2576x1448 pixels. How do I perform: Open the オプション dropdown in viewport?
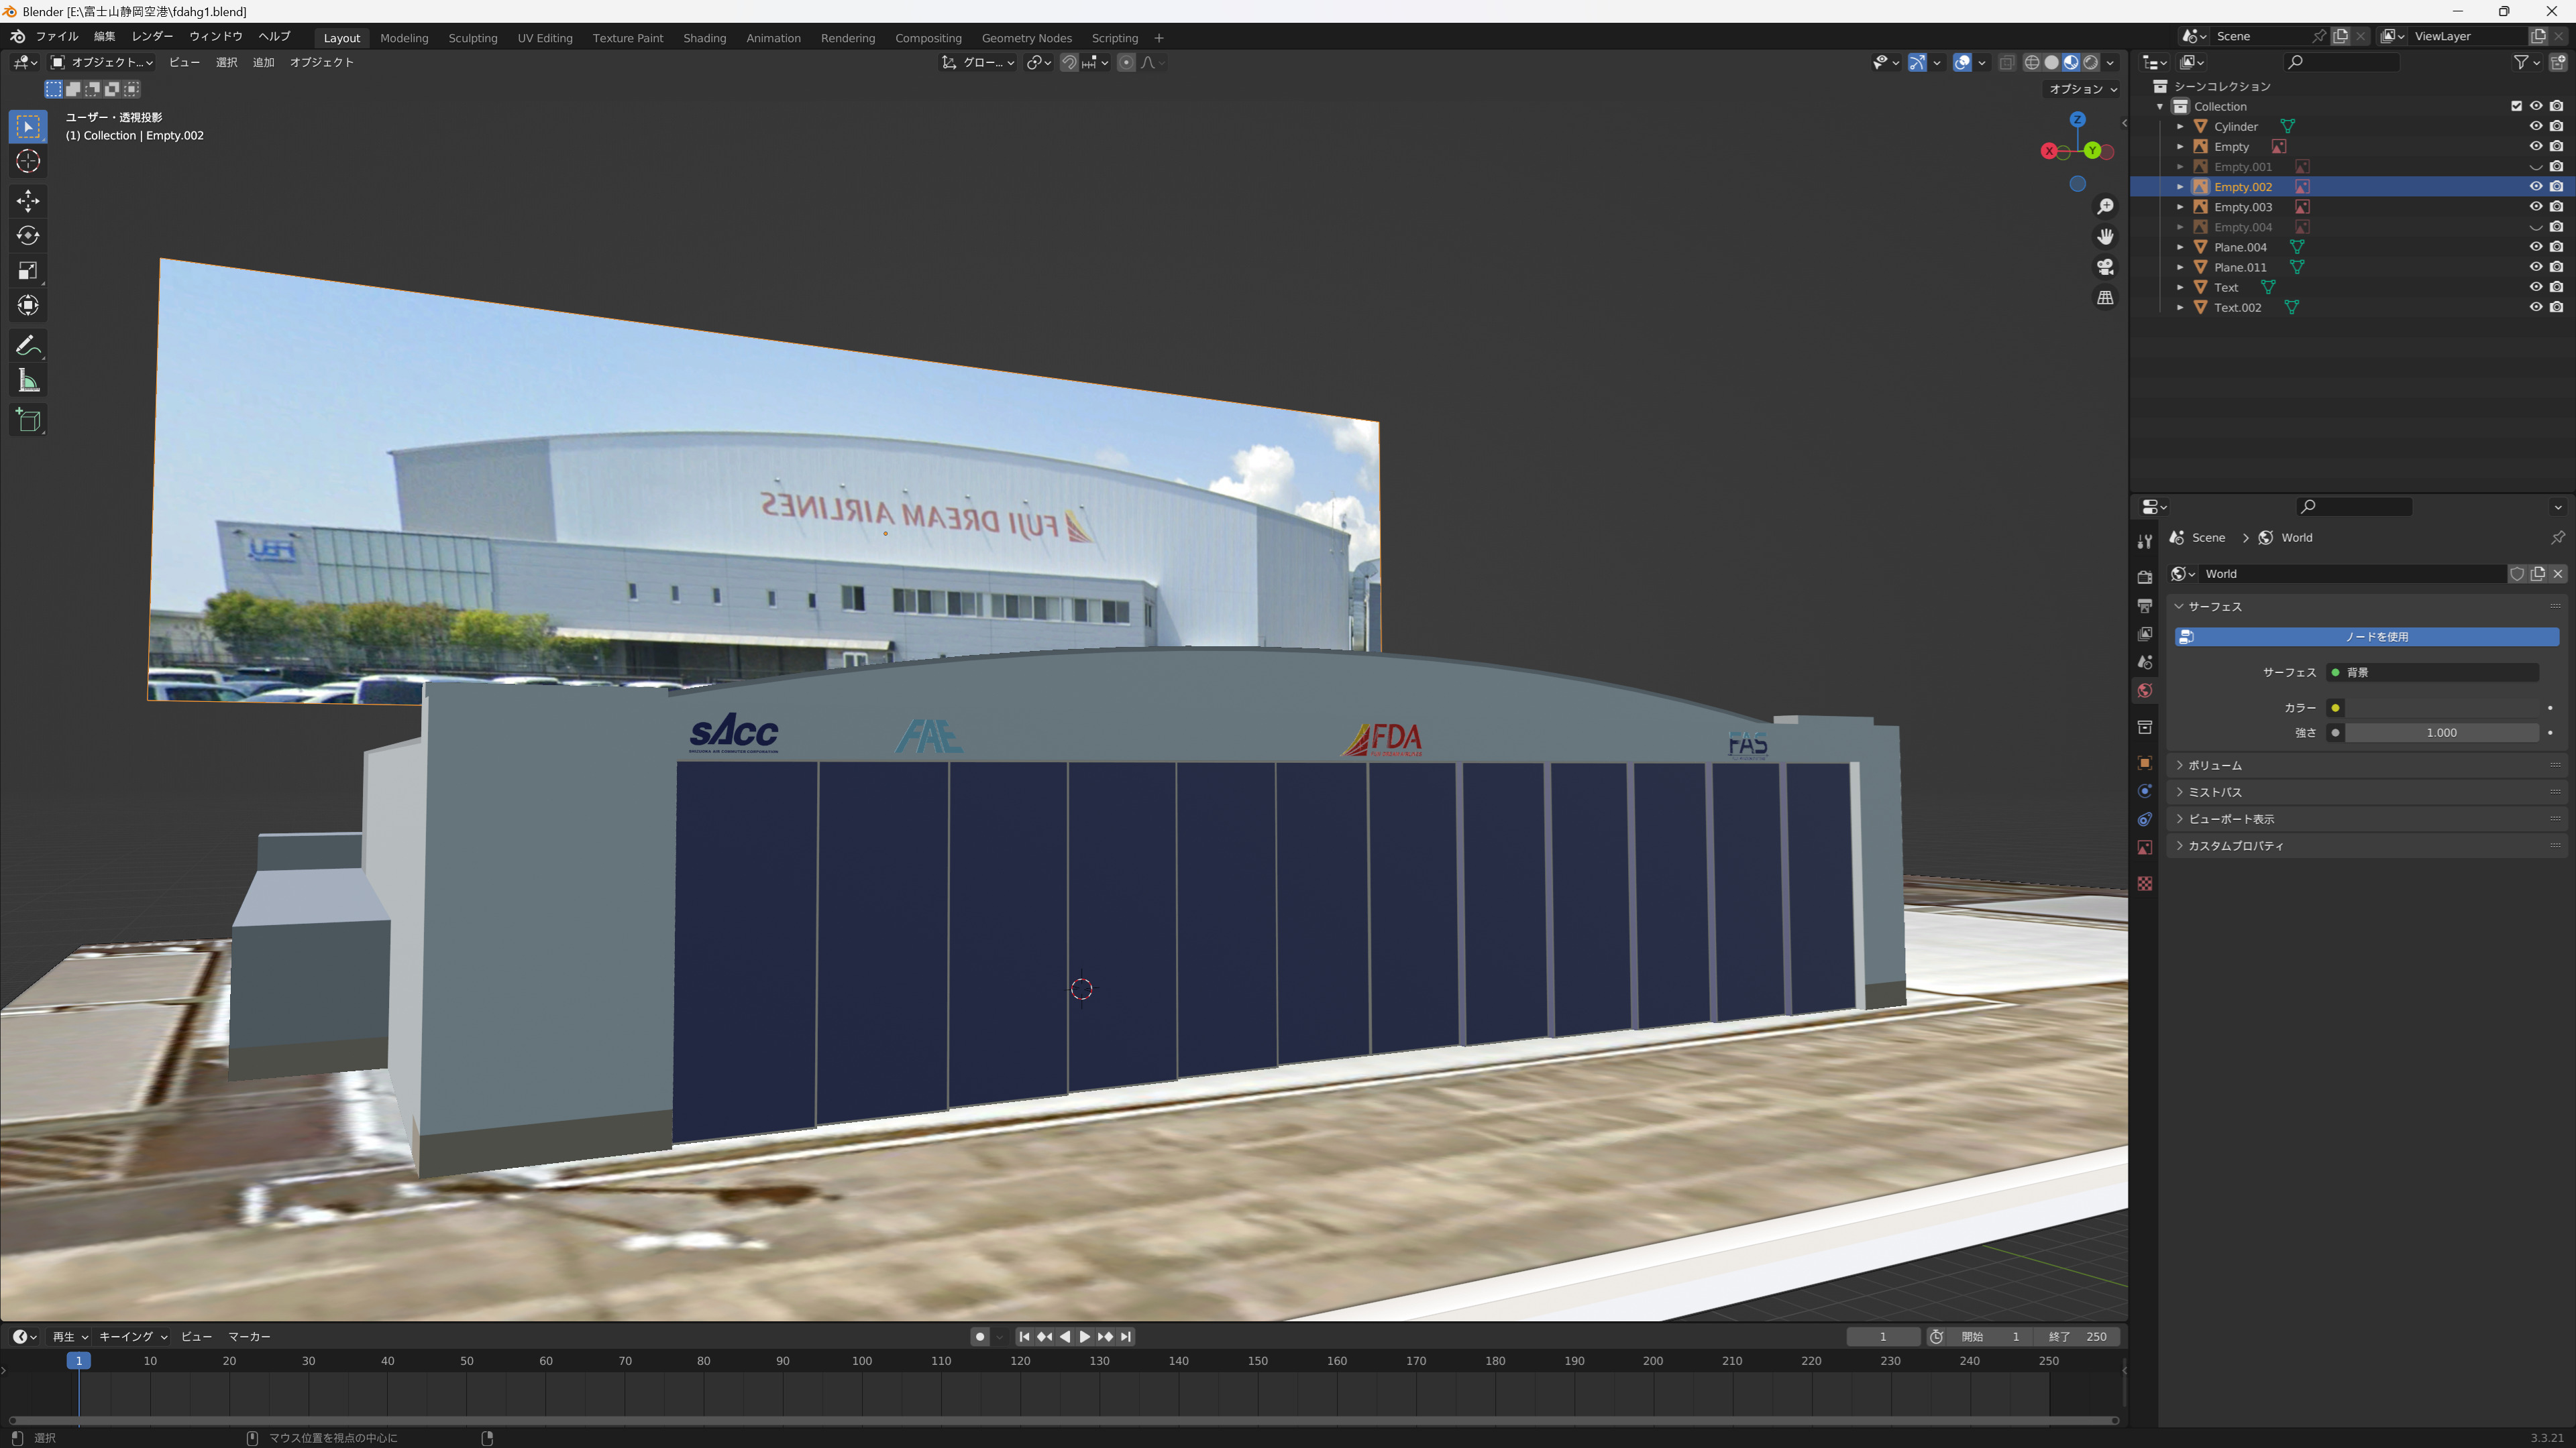[2082, 89]
